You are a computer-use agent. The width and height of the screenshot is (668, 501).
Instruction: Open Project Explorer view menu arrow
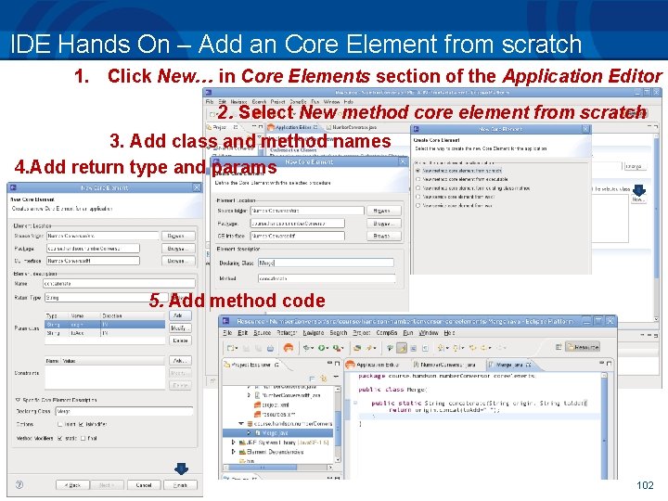point(335,378)
